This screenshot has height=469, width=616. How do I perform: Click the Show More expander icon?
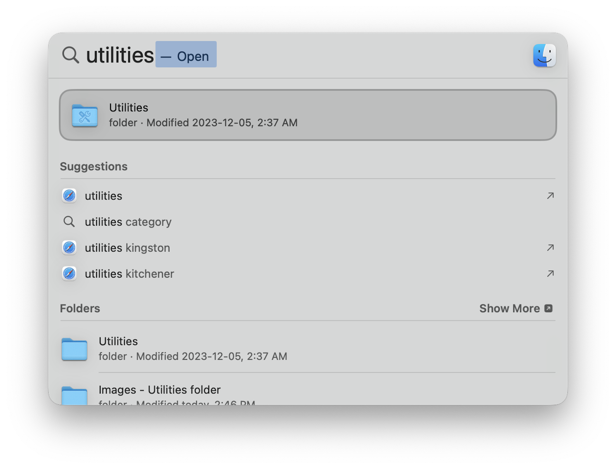548,308
